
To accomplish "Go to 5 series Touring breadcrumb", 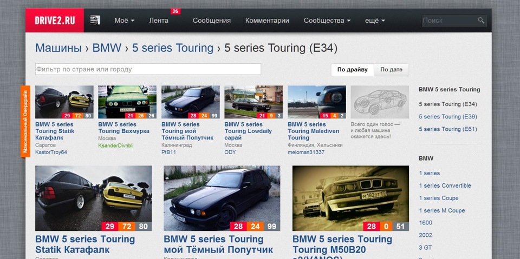I will (173, 48).
